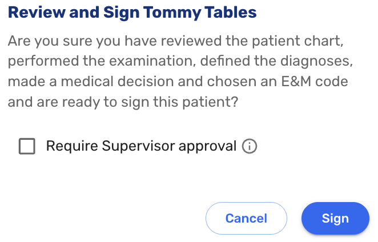Tick the empty square checkbox box
The image size is (378, 242).
tap(27, 147)
